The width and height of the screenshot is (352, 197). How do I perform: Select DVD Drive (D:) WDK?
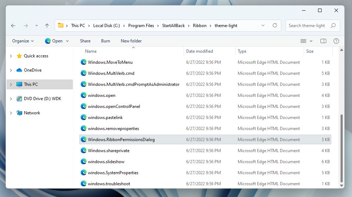click(43, 98)
